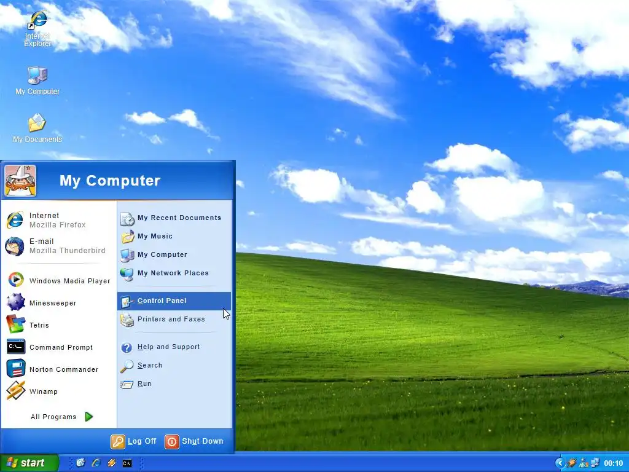Expand All Programs with green arrow
This screenshot has width=629, height=472.
point(62,417)
